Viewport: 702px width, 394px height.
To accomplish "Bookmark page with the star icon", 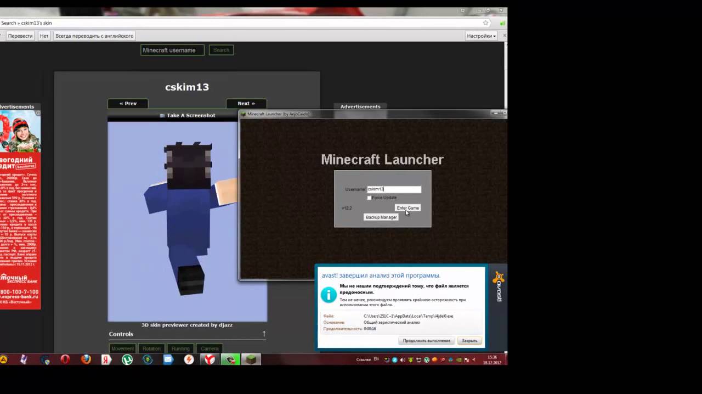I will tap(485, 23).
